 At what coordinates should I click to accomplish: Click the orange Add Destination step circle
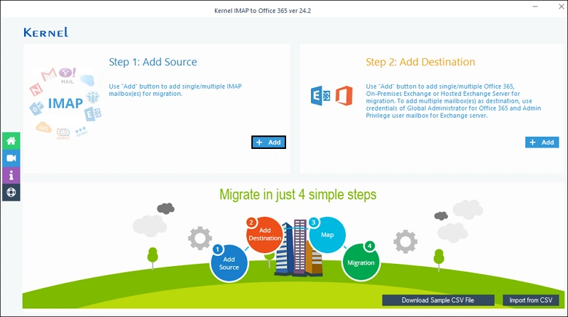click(x=264, y=235)
